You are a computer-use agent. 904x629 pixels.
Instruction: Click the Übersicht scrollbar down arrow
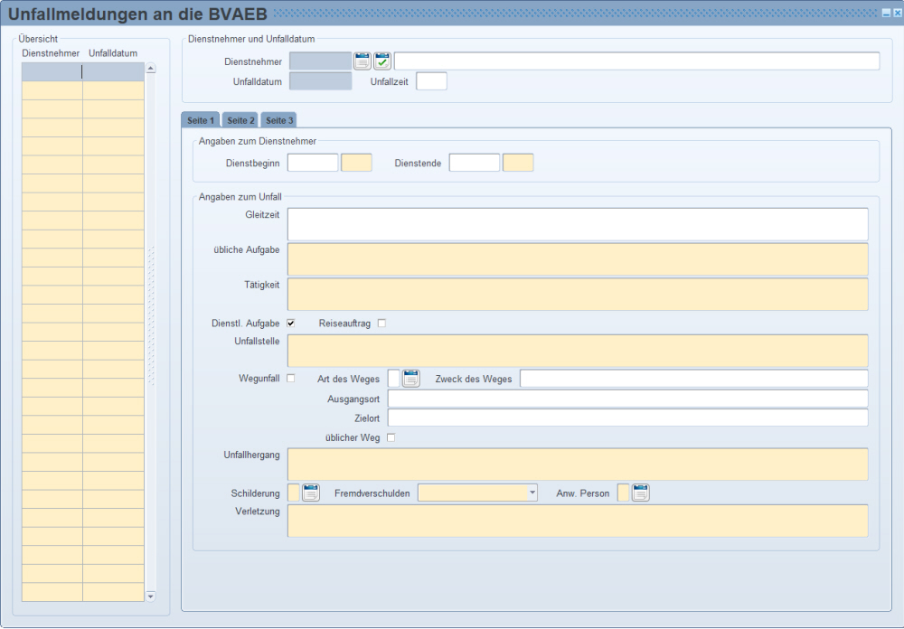tap(151, 596)
